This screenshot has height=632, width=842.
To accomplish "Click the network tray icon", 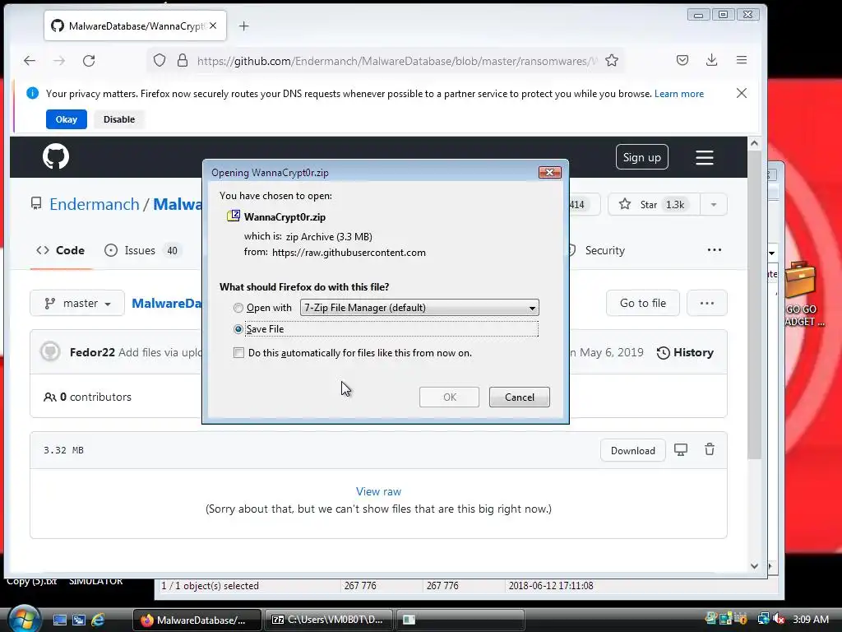I will [763, 619].
